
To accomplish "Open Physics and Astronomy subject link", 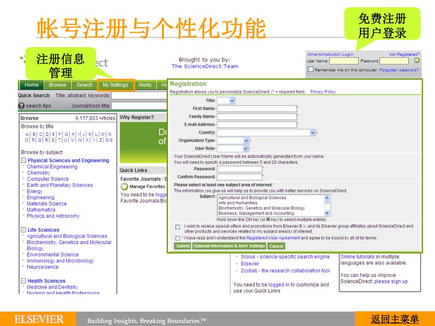I will 53,216.
